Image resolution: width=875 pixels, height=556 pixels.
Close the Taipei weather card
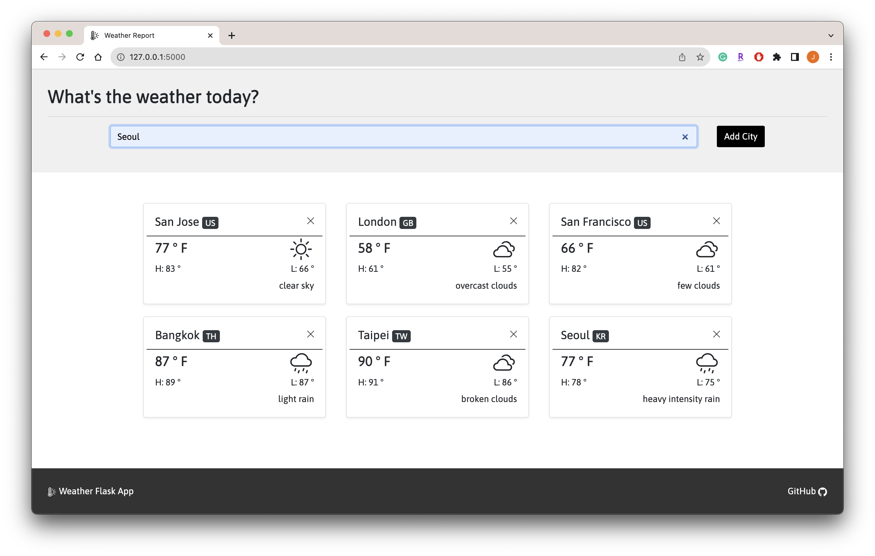513,334
